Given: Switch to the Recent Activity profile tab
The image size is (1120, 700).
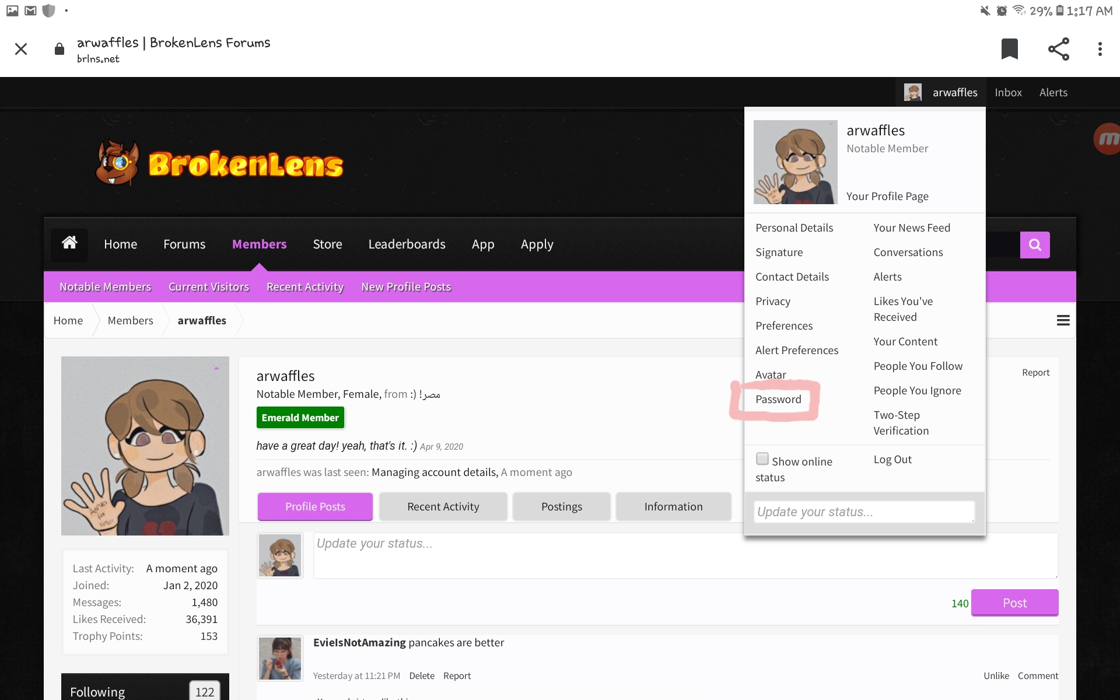Looking at the screenshot, I should tap(443, 506).
